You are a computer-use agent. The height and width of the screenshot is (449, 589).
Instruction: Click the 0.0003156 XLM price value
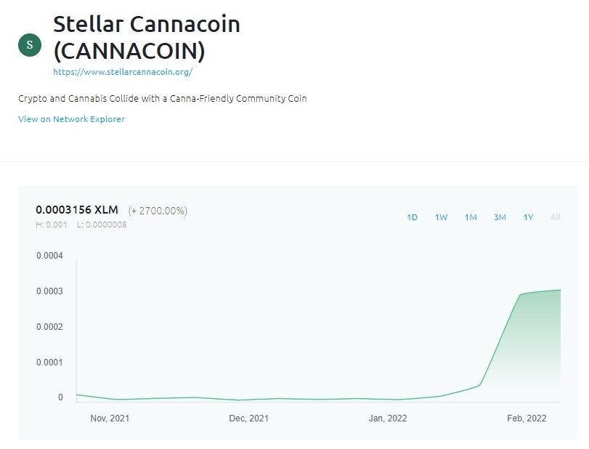(77, 210)
